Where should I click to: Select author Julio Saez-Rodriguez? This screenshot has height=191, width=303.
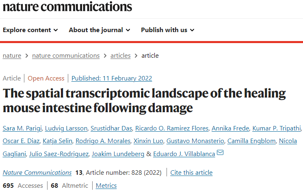[x=59, y=154]
